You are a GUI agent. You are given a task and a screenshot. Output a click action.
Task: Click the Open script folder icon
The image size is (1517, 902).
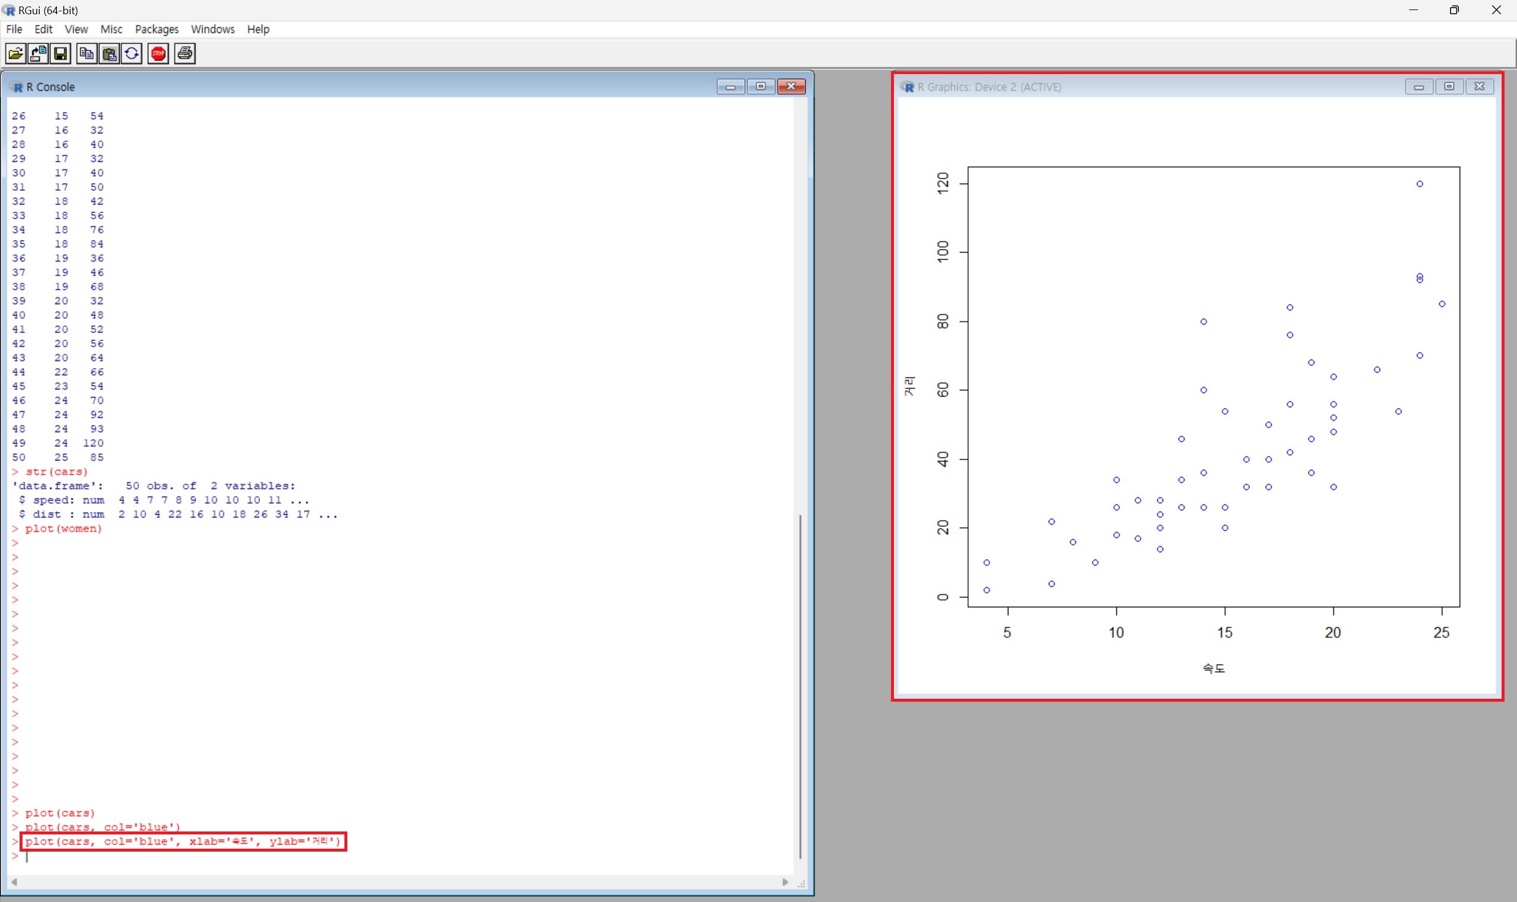[16, 54]
